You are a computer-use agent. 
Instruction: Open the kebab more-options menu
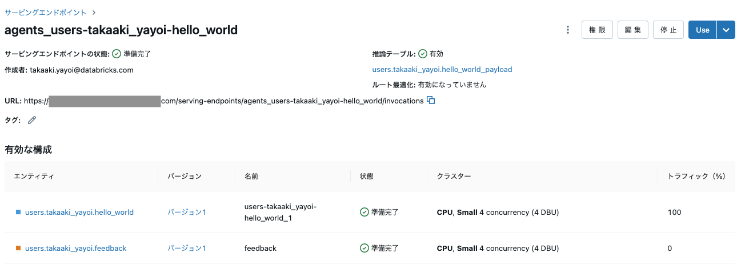point(567,30)
